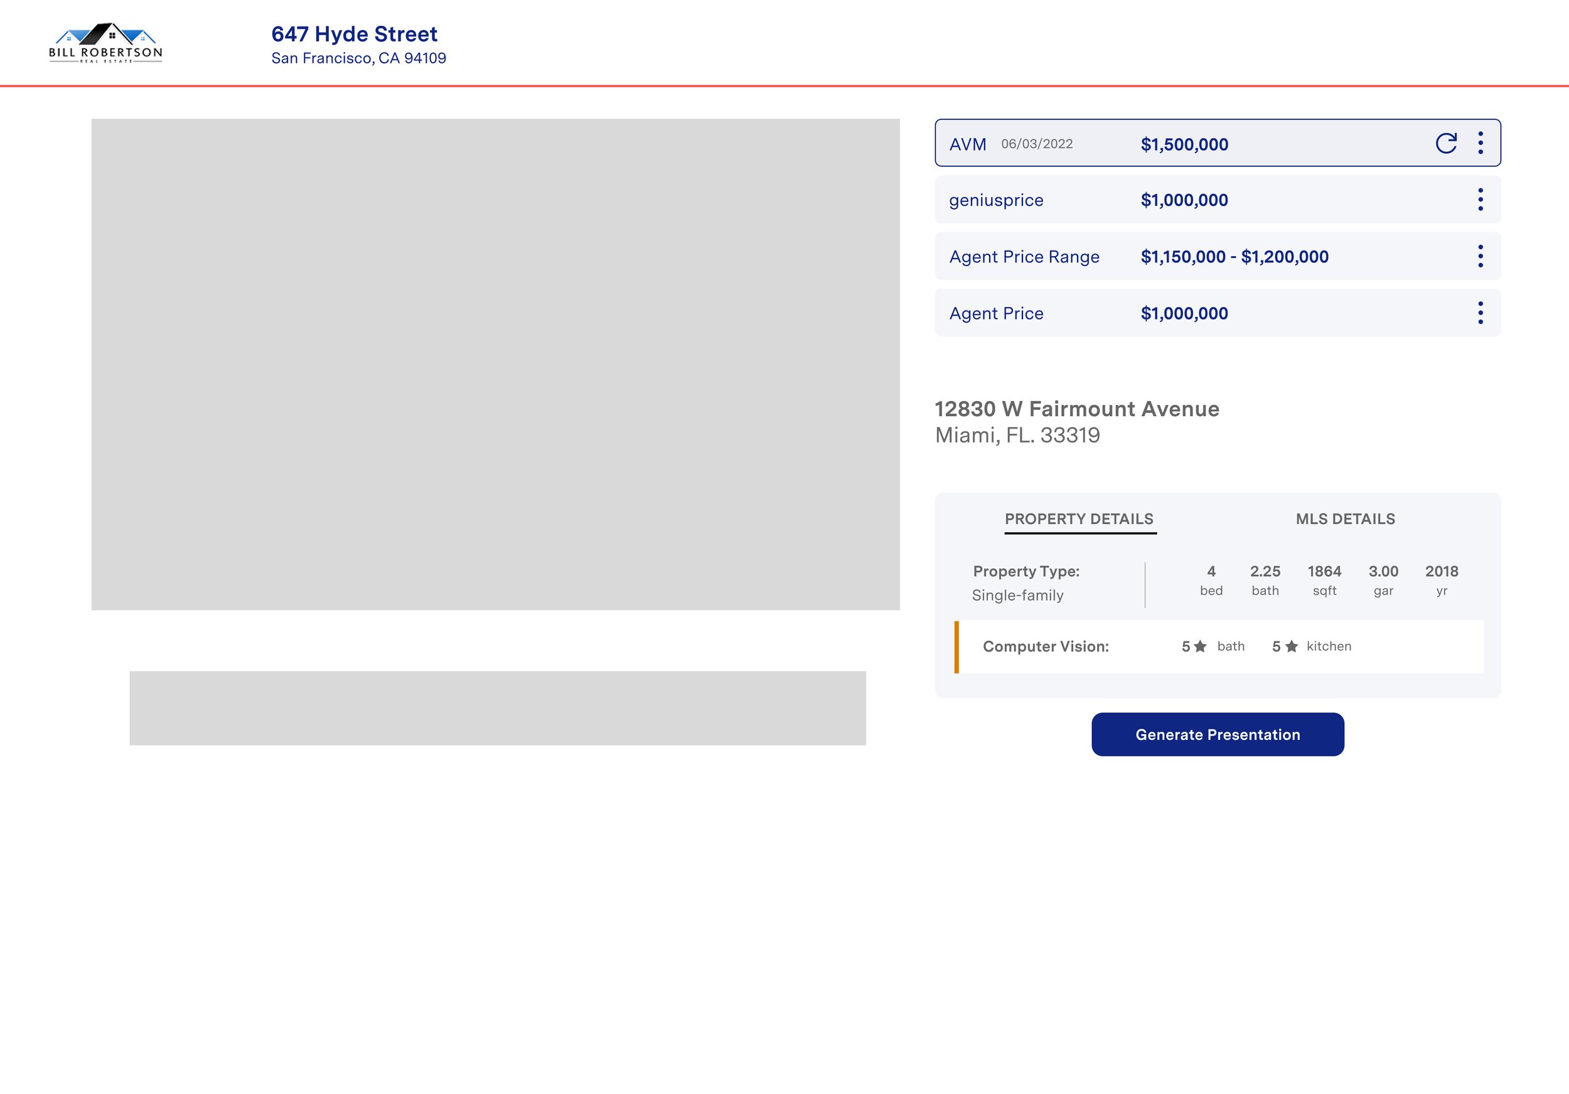Open the AVM row three-dot menu

pyautogui.click(x=1480, y=143)
